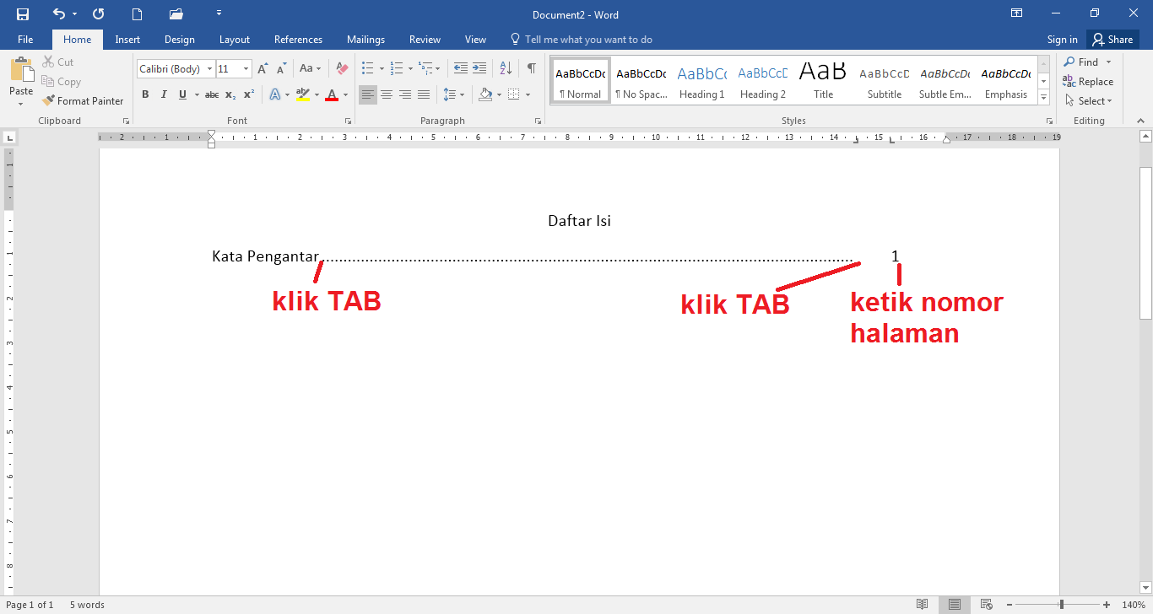Switch to the Insert tab
The height and width of the screenshot is (614, 1153).
[x=127, y=40]
